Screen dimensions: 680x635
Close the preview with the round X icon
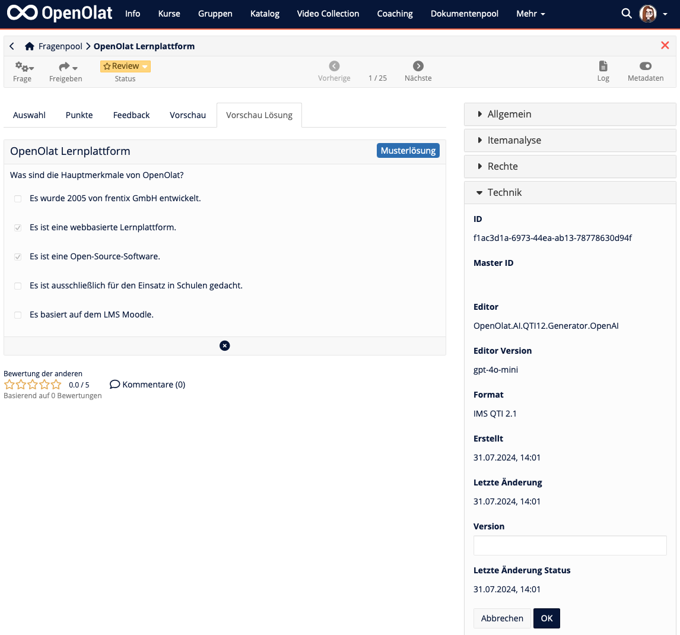click(x=224, y=346)
